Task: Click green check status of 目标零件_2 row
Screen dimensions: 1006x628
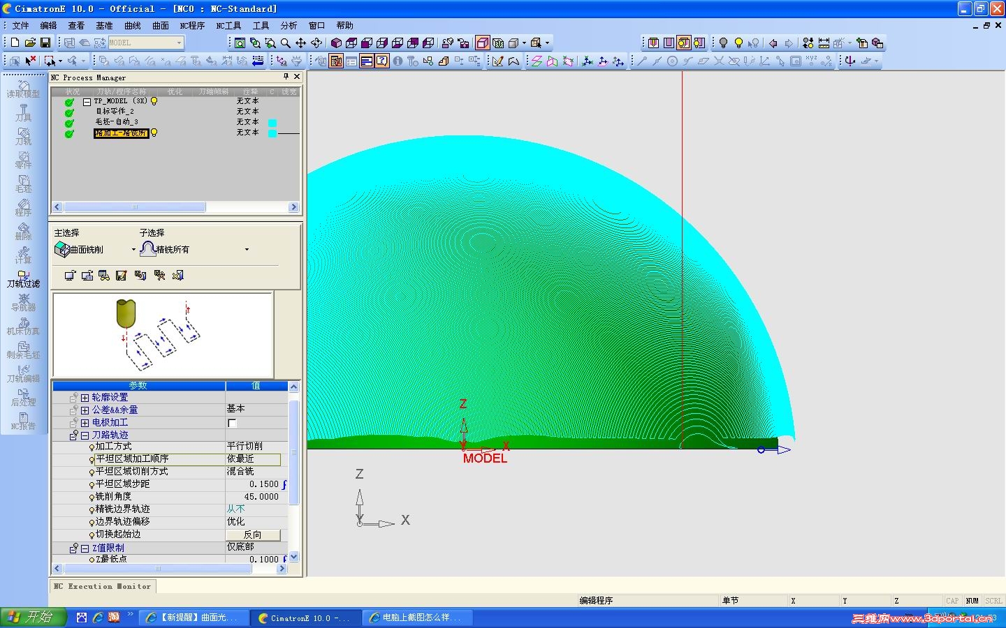Action: (x=69, y=112)
